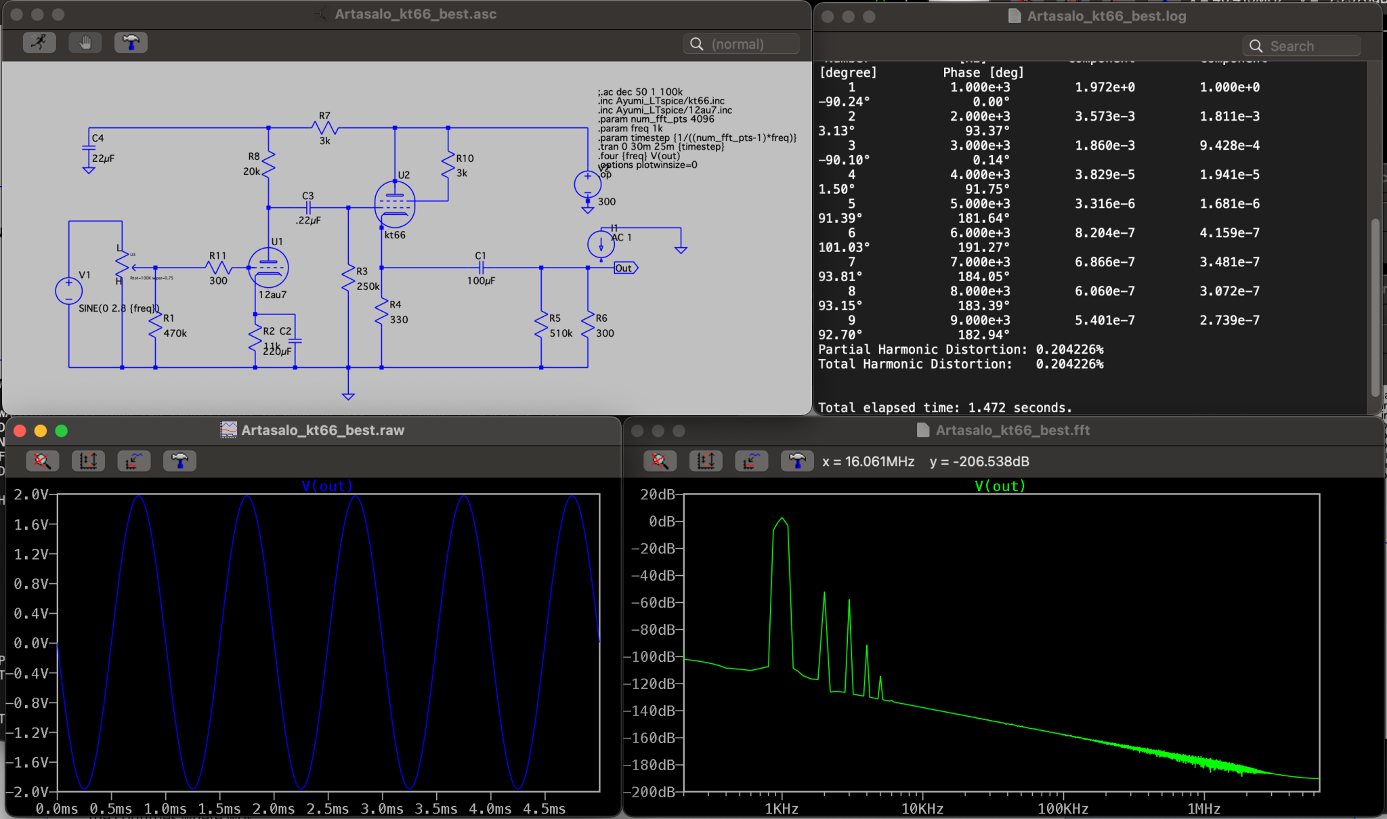Click the "2.0V" Y-axis label in .raw plot
Image resolution: width=1387 pixels, height=819 pixels.
pos(31,495)
